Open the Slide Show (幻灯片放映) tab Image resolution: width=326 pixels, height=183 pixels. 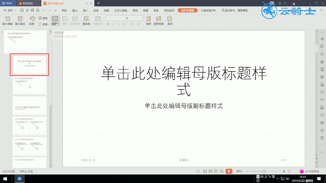[x=121, y=11]
